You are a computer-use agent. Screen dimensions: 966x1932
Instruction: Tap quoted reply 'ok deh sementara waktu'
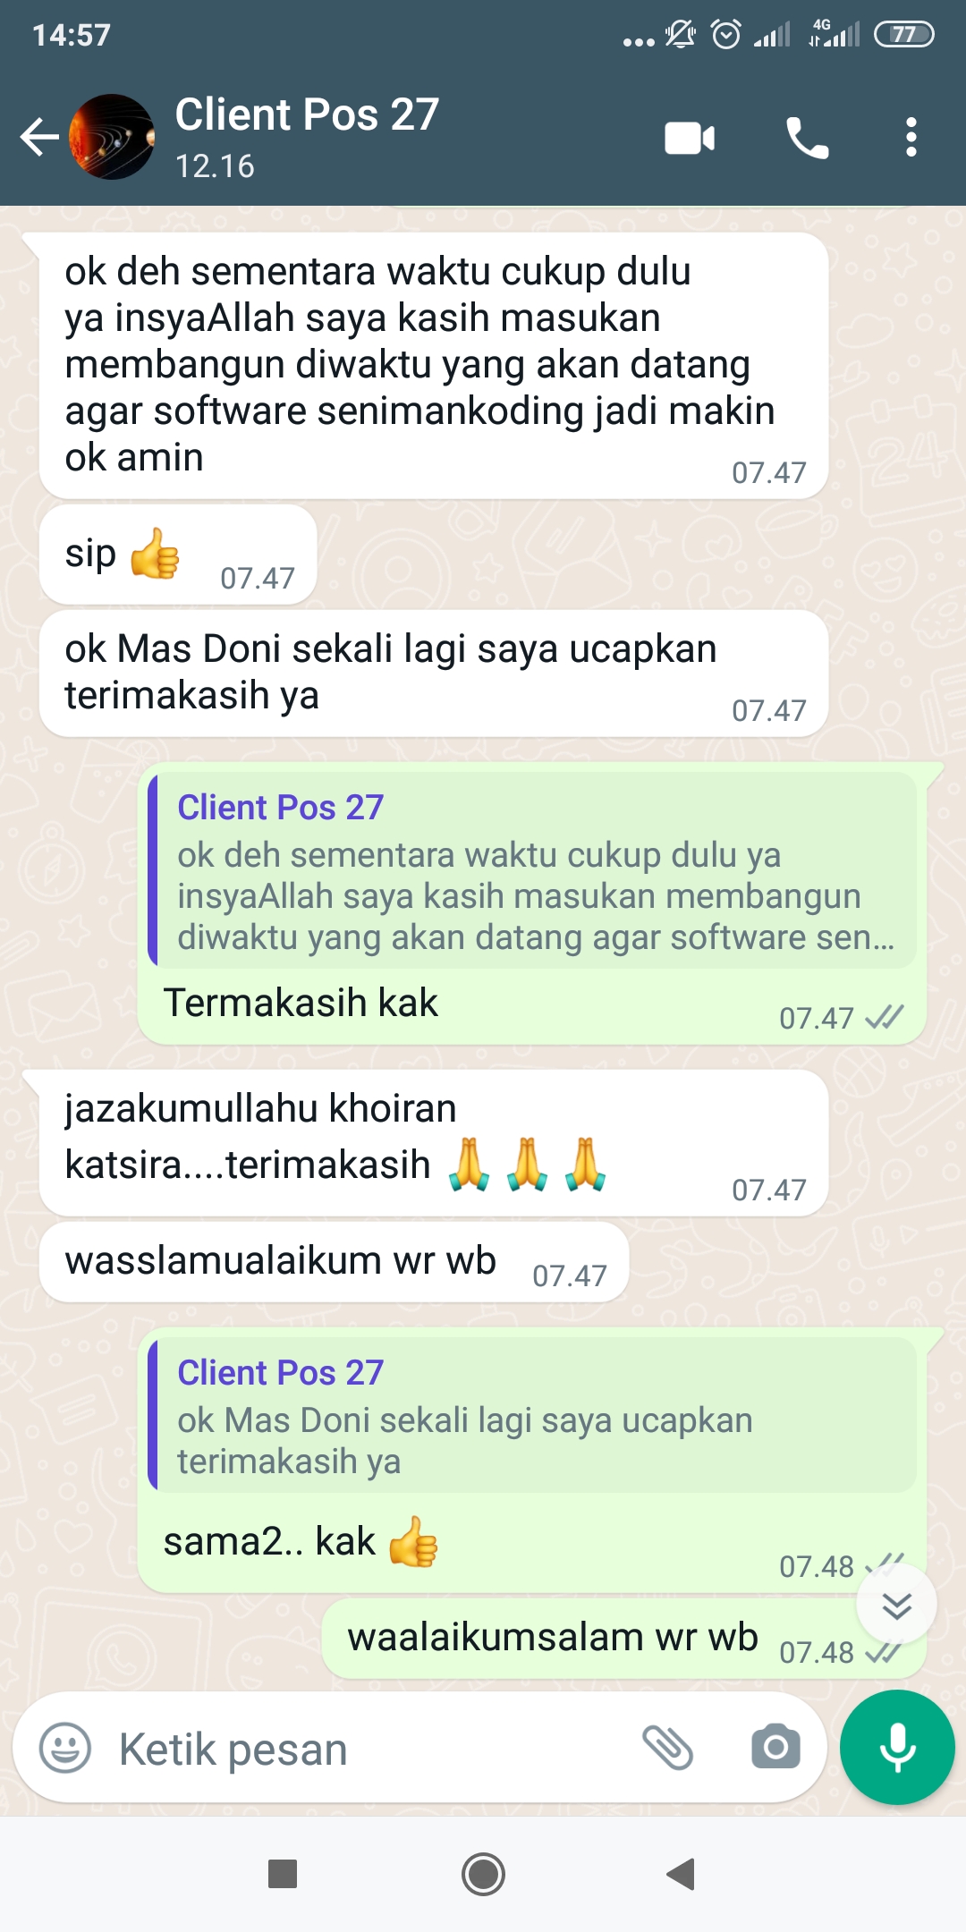(532, 870)
